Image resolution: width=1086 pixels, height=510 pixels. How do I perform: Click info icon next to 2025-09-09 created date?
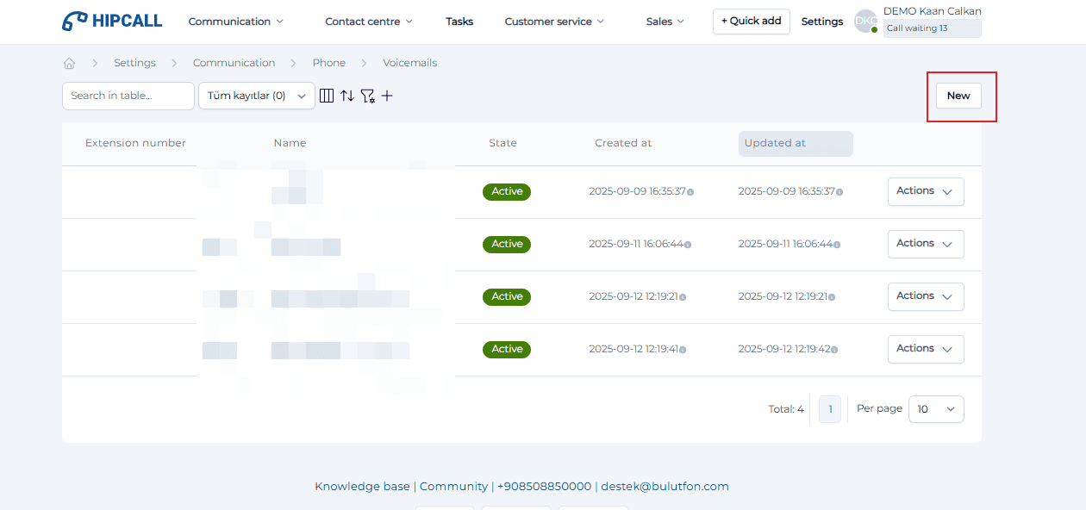tap(690, 192)
